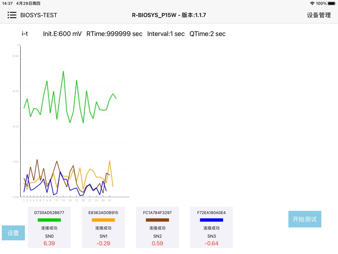Click green color swatch for SN0
This screenshot has height=254, width=338.
(49, 220)
